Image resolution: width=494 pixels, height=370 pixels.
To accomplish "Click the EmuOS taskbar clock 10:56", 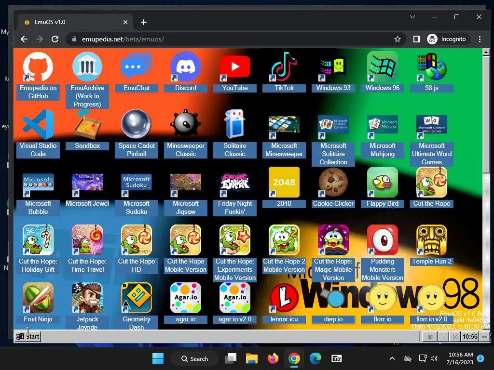I will [x=470, y=337].
